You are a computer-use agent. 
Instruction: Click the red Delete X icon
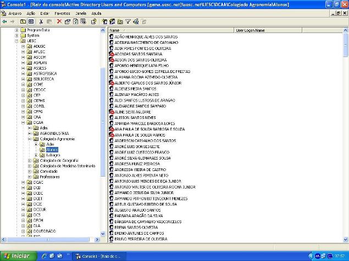pos(59,21)
